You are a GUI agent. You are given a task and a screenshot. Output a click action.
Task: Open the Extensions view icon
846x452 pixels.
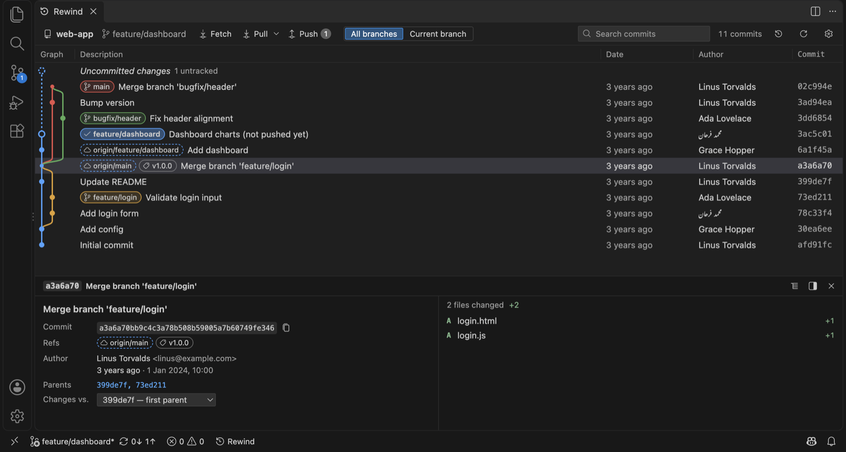click(x=17, y=131)
